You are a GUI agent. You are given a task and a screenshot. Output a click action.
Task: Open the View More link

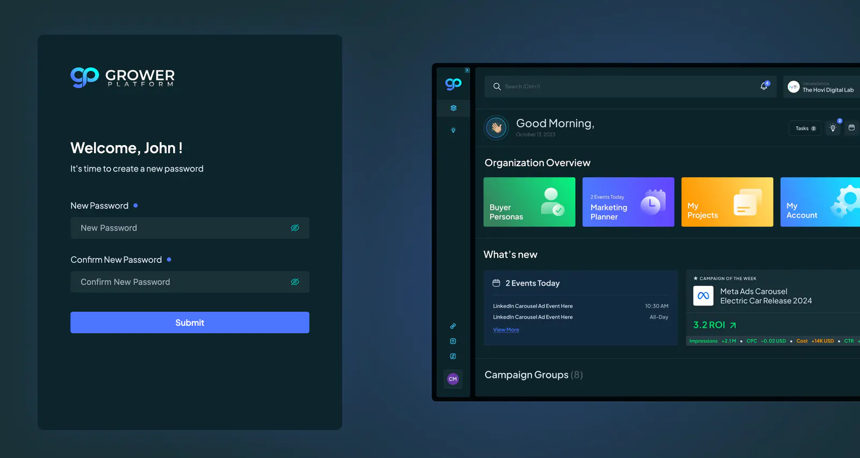click(506, 330)
